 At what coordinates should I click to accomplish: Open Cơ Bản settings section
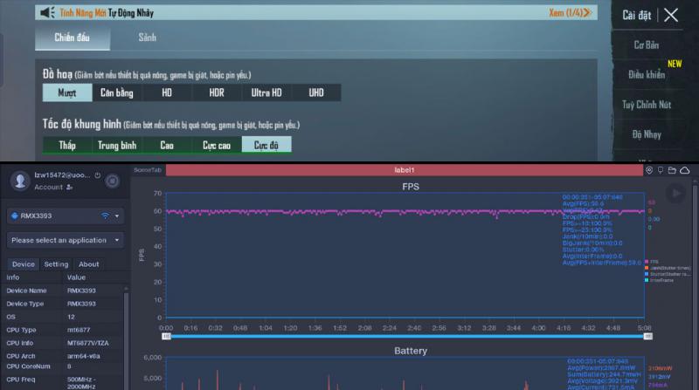647,45
